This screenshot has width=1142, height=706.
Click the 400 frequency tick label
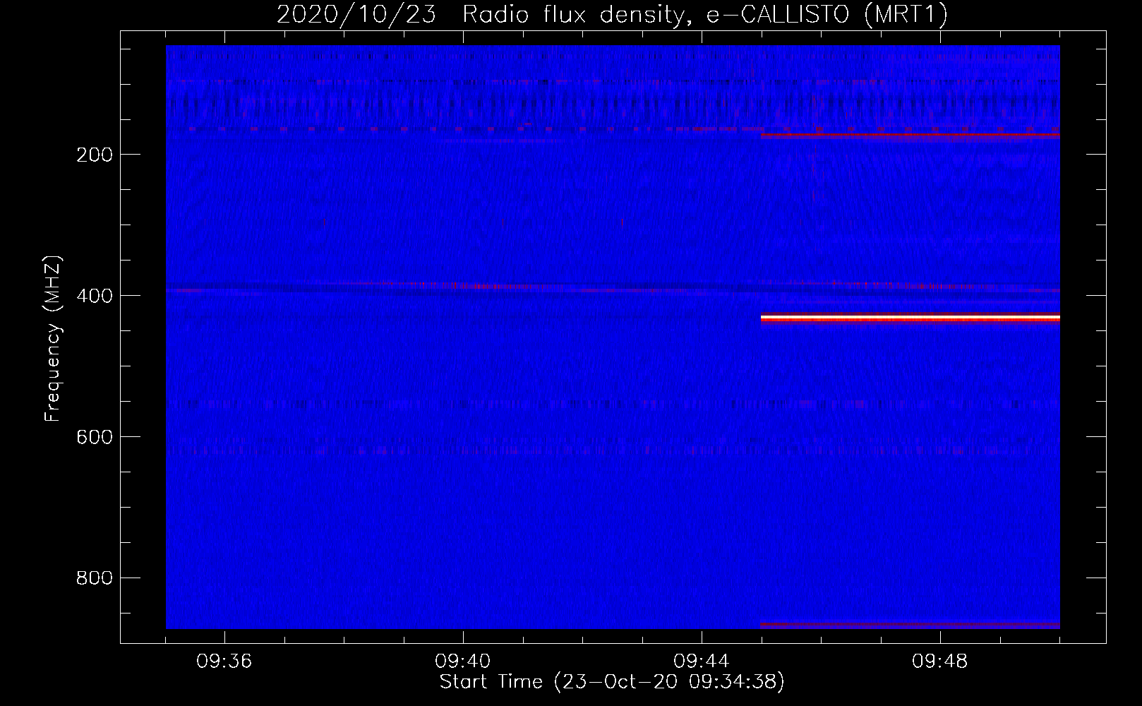pos(95,296)
